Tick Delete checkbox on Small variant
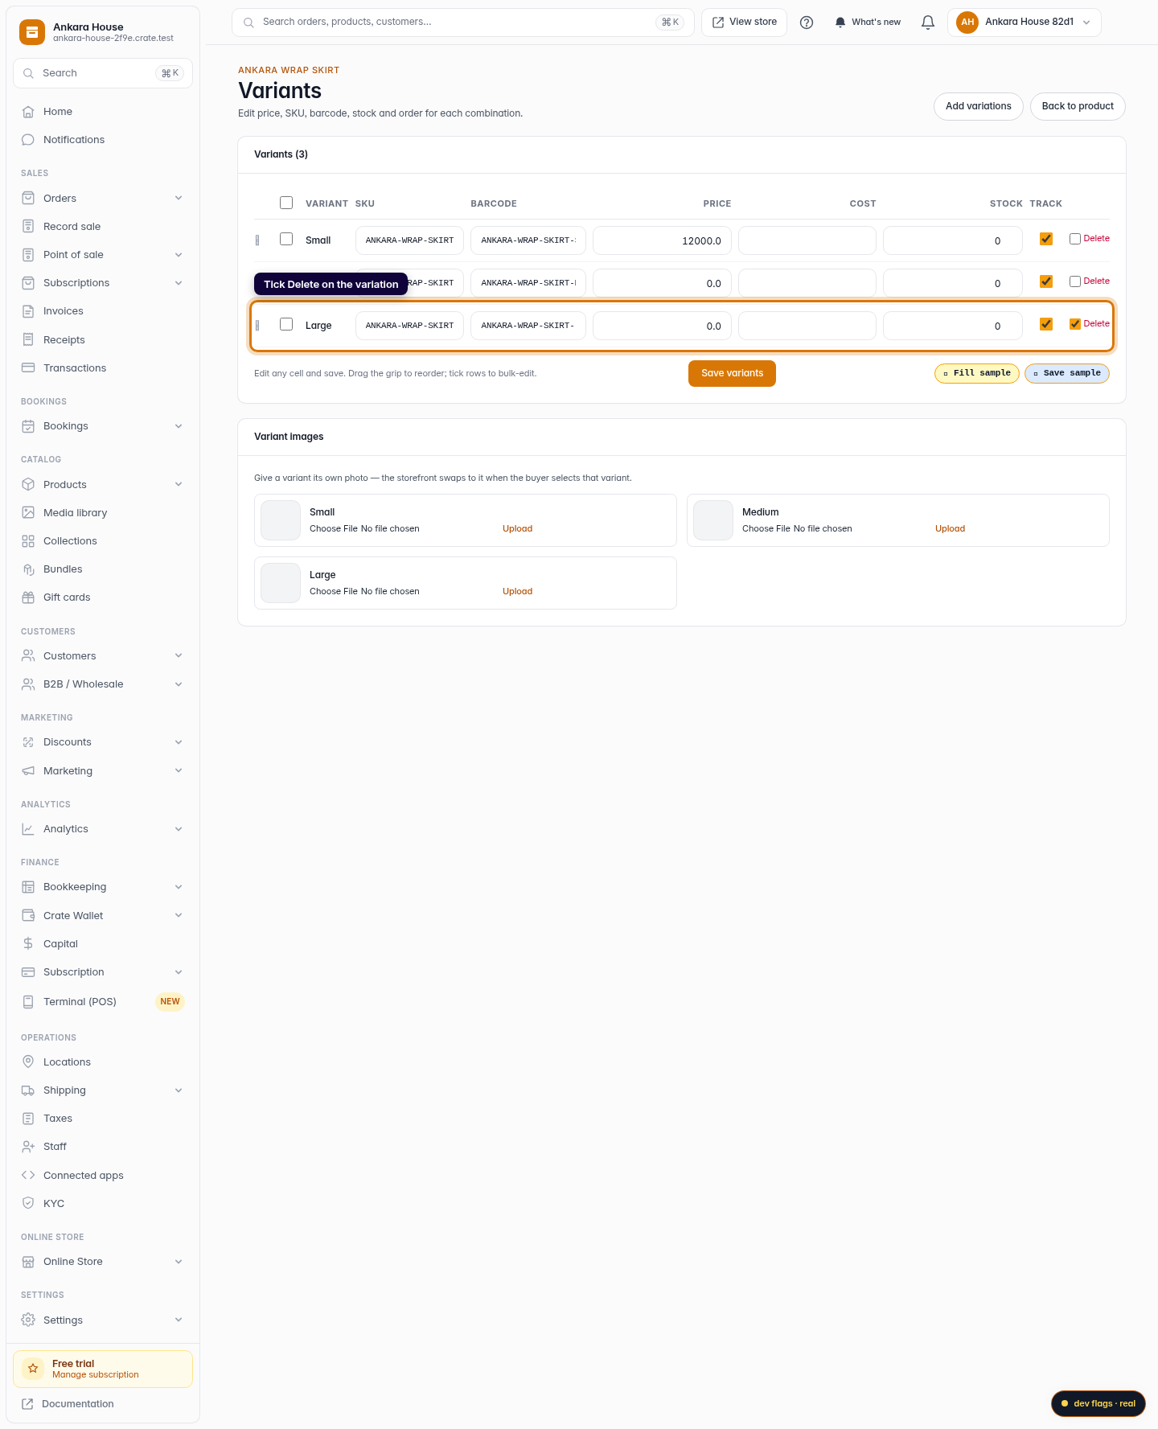The image size is (1158, 1429). click(x=1075, y=239)
